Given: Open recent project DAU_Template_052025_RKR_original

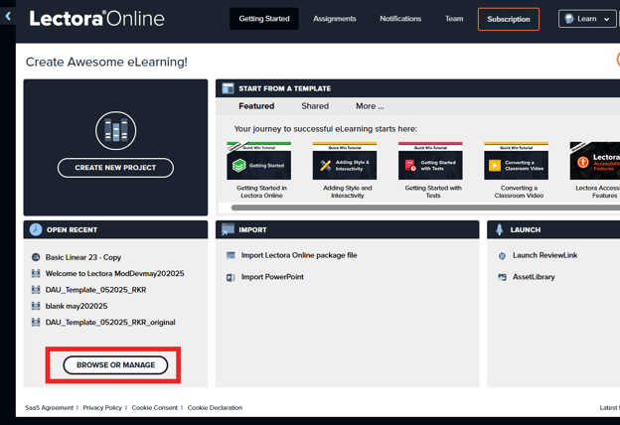Looking at the screenshot, I should [110, 322].
